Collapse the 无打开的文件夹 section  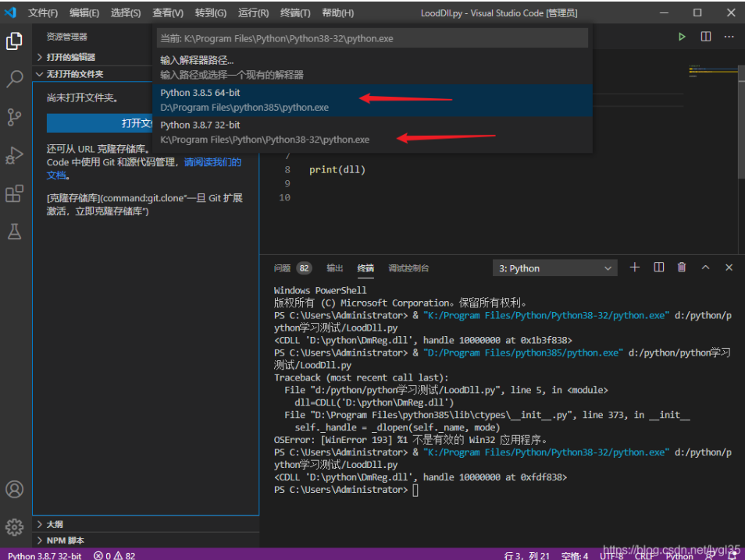[x=91, y=74]
